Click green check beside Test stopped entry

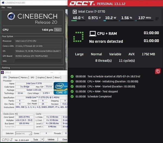(72, 91)
